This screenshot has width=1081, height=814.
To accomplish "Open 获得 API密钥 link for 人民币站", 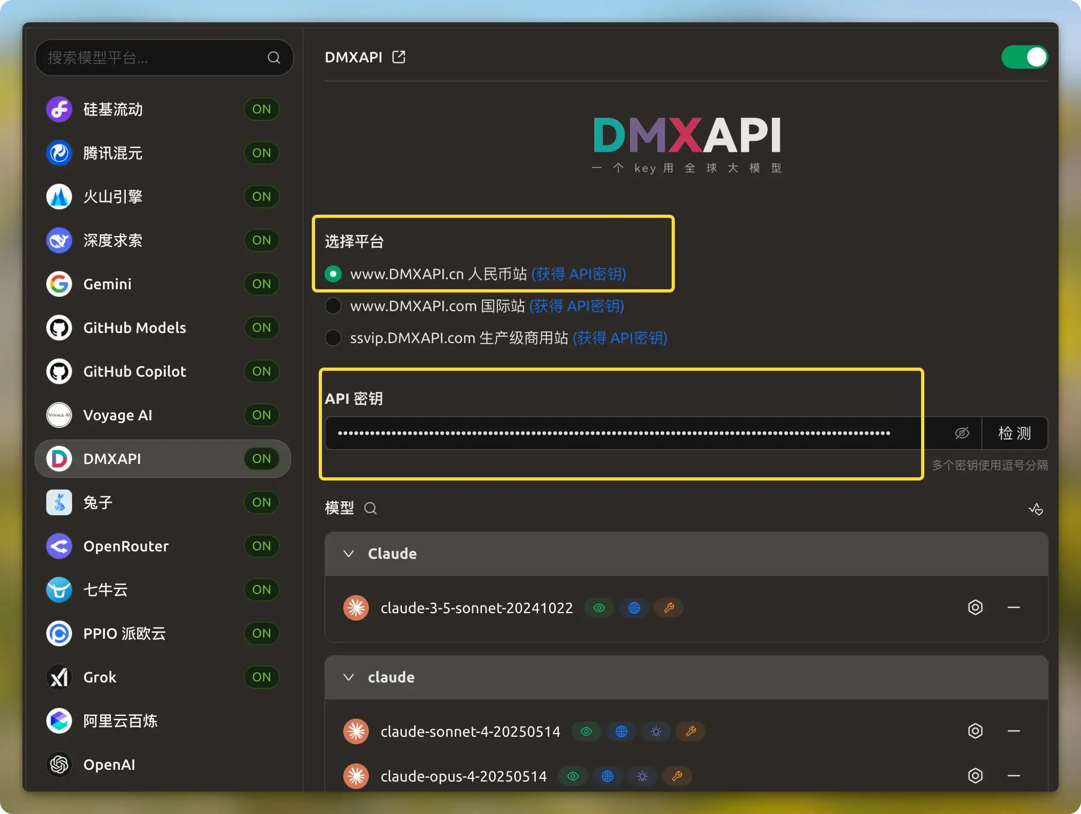I will pos(578,274).
